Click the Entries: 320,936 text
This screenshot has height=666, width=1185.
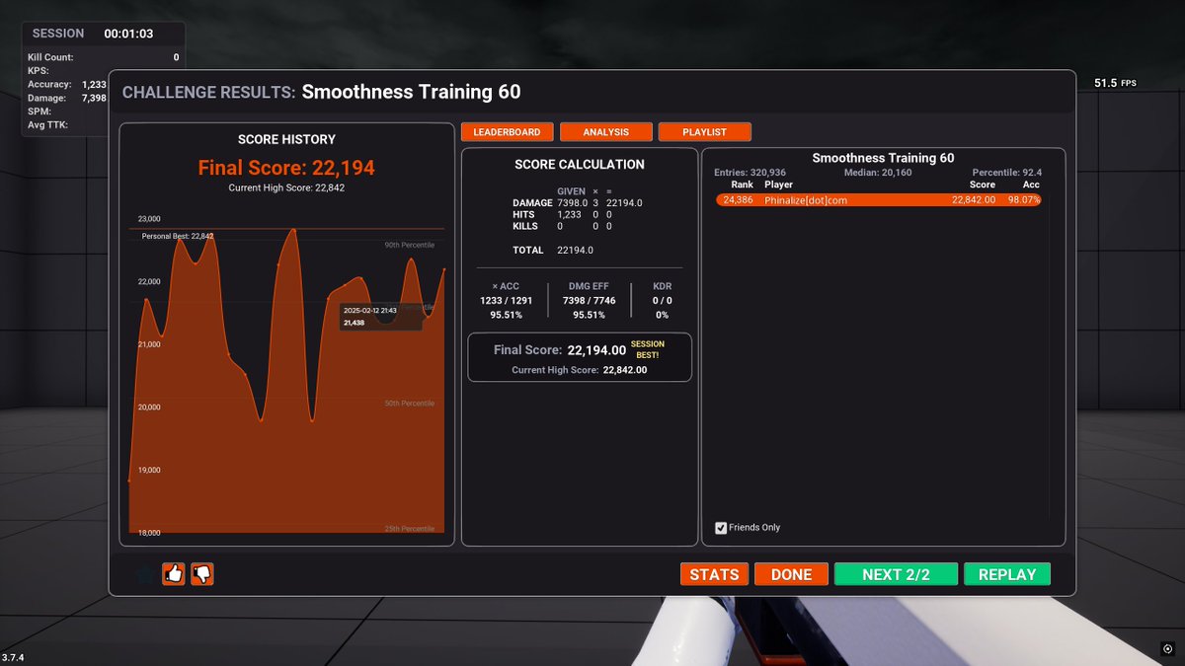click(750, 173)
